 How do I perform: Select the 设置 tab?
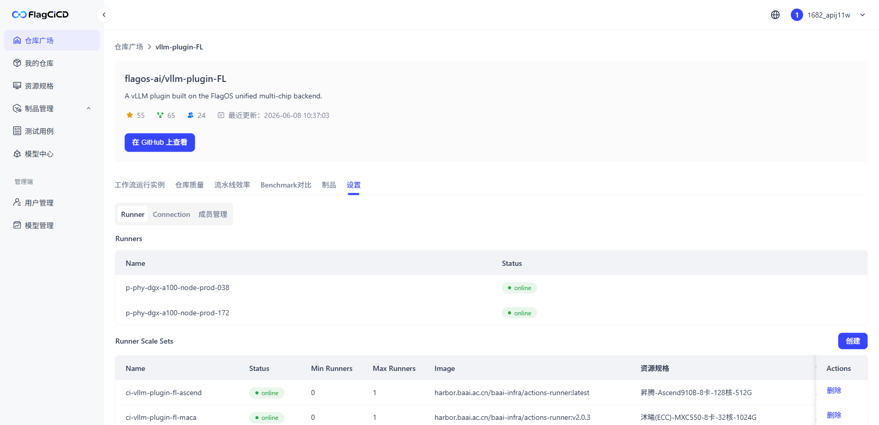click(x=354, y=185)
